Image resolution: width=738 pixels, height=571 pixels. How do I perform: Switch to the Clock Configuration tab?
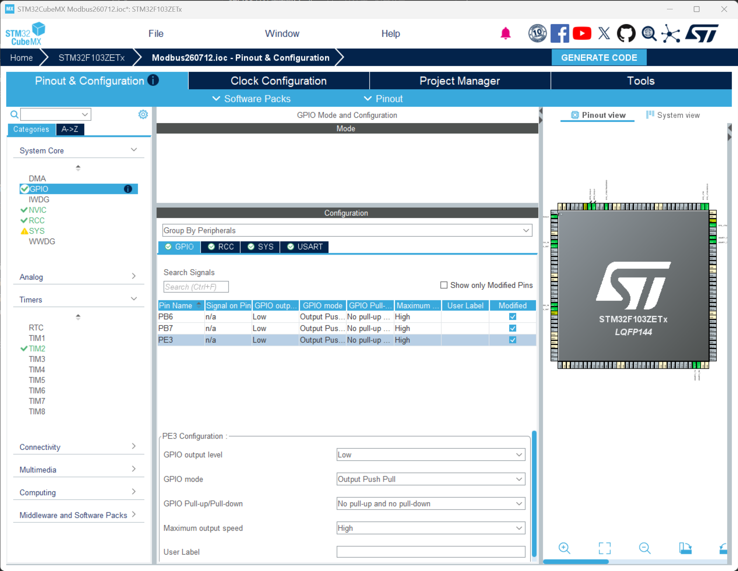[278, 80]
